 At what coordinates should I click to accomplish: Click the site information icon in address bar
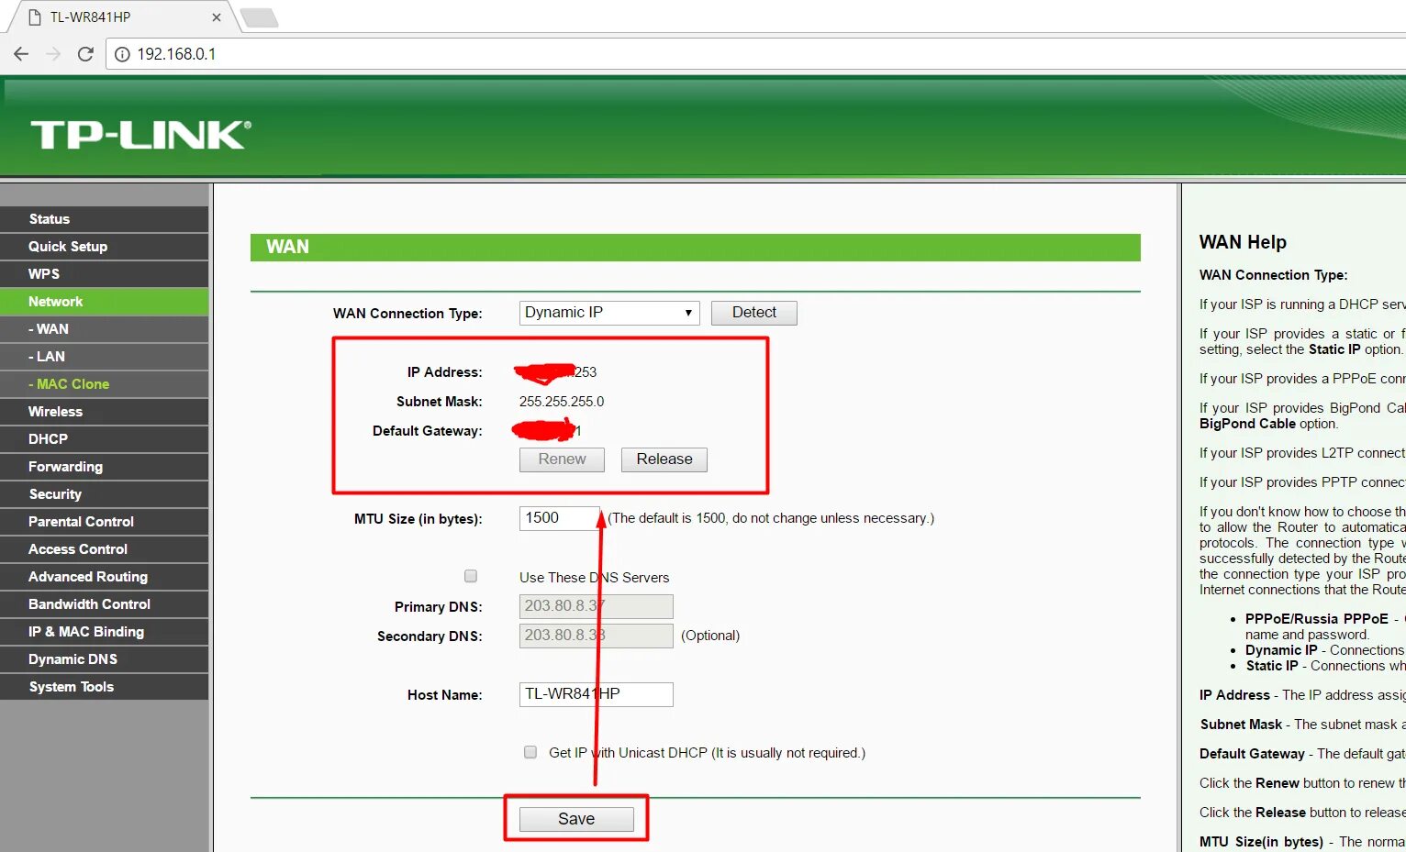pos(121,54)
